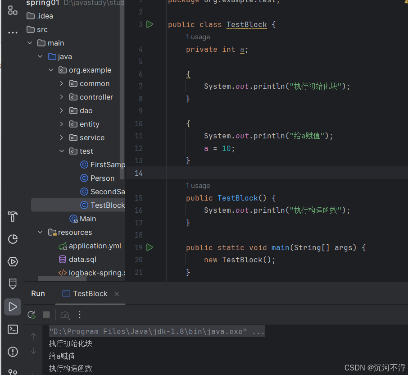This screenshot has width=408, height=375.
Task: Click the main method name
Action: point(280,247)
